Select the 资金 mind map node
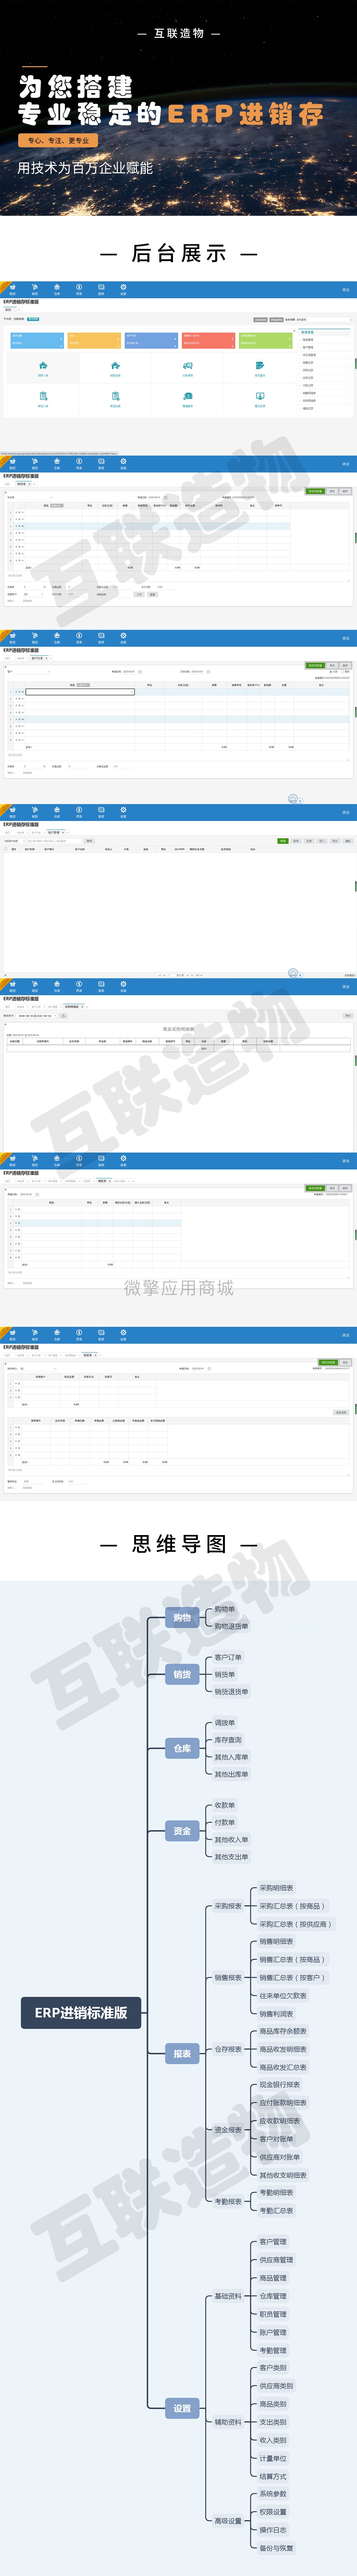The height and width of the screenshot is (2576, 357). click(x=182, y=1831)
